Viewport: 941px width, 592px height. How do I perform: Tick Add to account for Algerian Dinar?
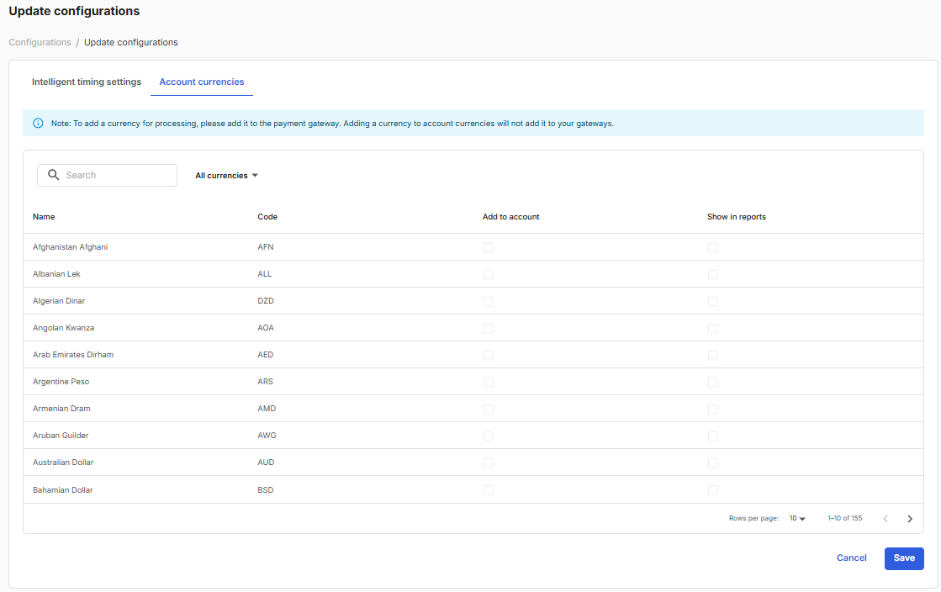pyautogui.click(x=488, y=301)
